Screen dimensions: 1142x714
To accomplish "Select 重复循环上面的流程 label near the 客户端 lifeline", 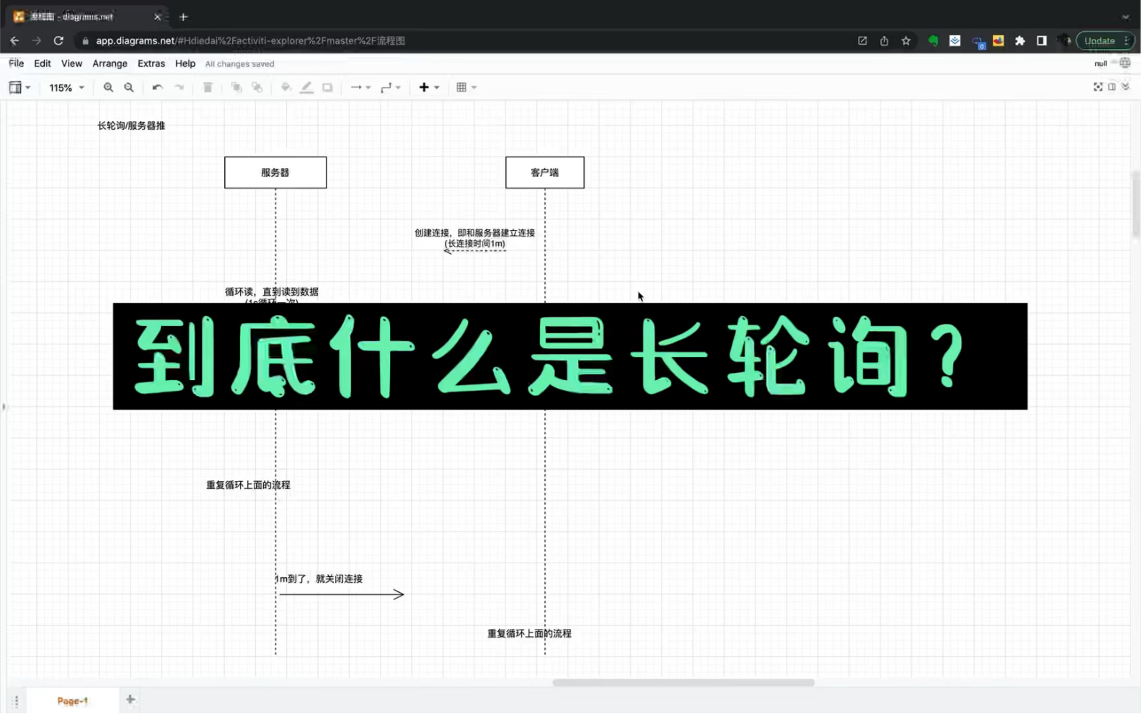I will click(529, 634).
